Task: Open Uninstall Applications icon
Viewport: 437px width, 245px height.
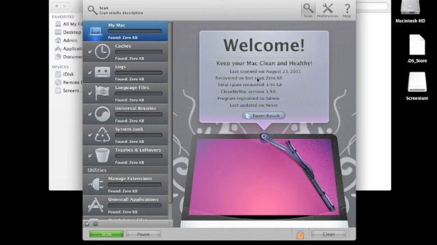Action: click(x=96, y=205)
